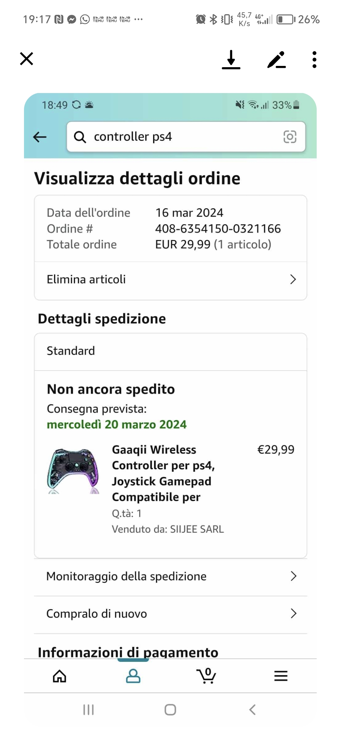Click the controller ps4 search field
Screen dimensions: 341x738
tap(186, 137)
